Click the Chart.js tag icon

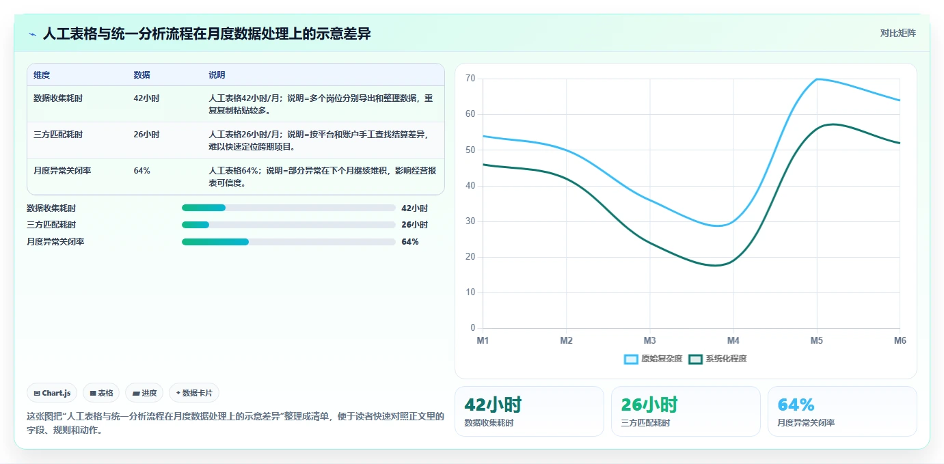coord(37,393)
